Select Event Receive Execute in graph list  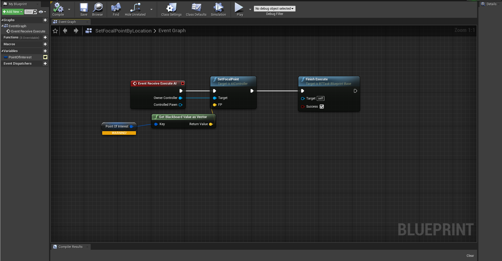(28, 31)
